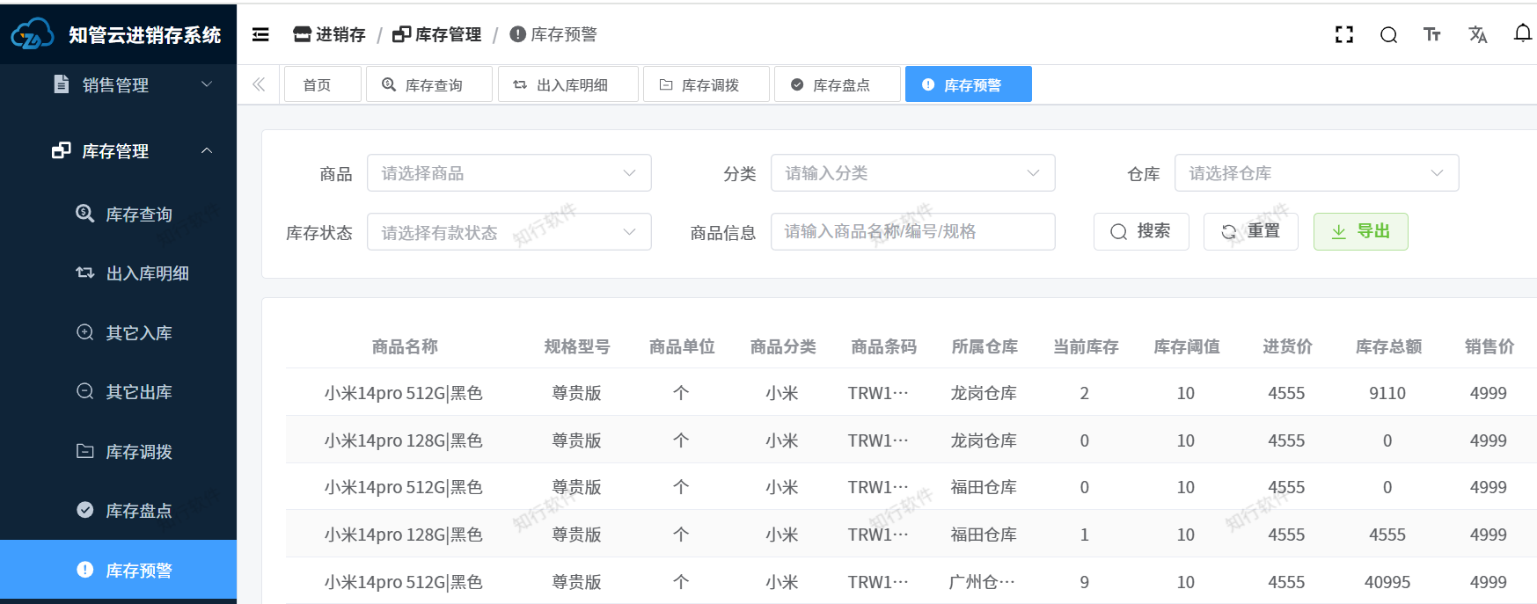Click the double-chevron tab scroll left icon
1537x604 pixels.
259,84
